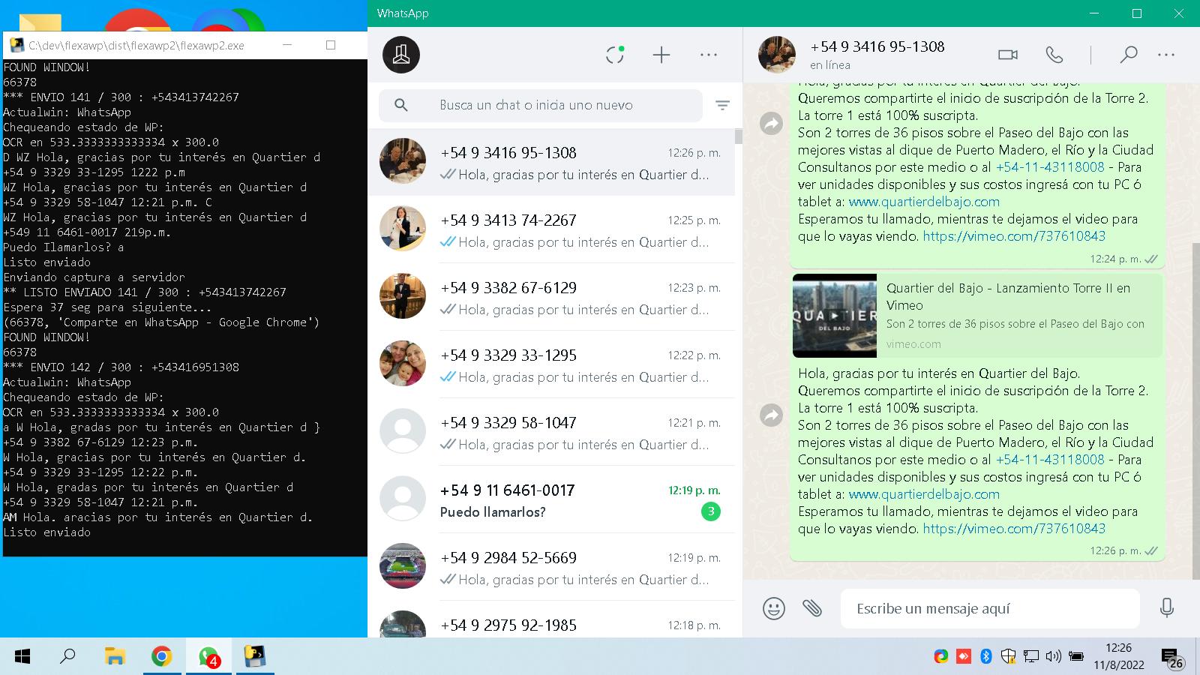This screenshot has width=1200, height=675.
Task: Open avatar of +54 9 2984 52-5669 chat
Action: 403,566
